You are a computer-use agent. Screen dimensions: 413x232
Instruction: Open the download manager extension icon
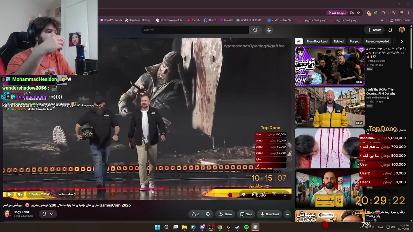click(376, 13)
